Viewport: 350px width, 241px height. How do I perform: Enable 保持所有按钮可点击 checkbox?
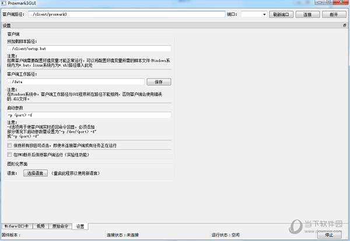pos(9,145)
